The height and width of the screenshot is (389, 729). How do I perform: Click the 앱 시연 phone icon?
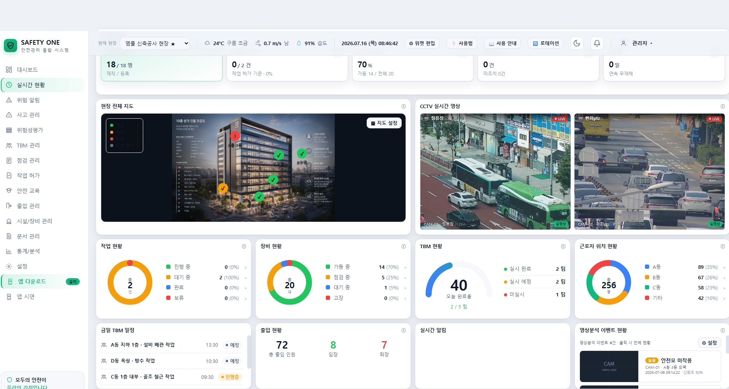click(9, 297)
